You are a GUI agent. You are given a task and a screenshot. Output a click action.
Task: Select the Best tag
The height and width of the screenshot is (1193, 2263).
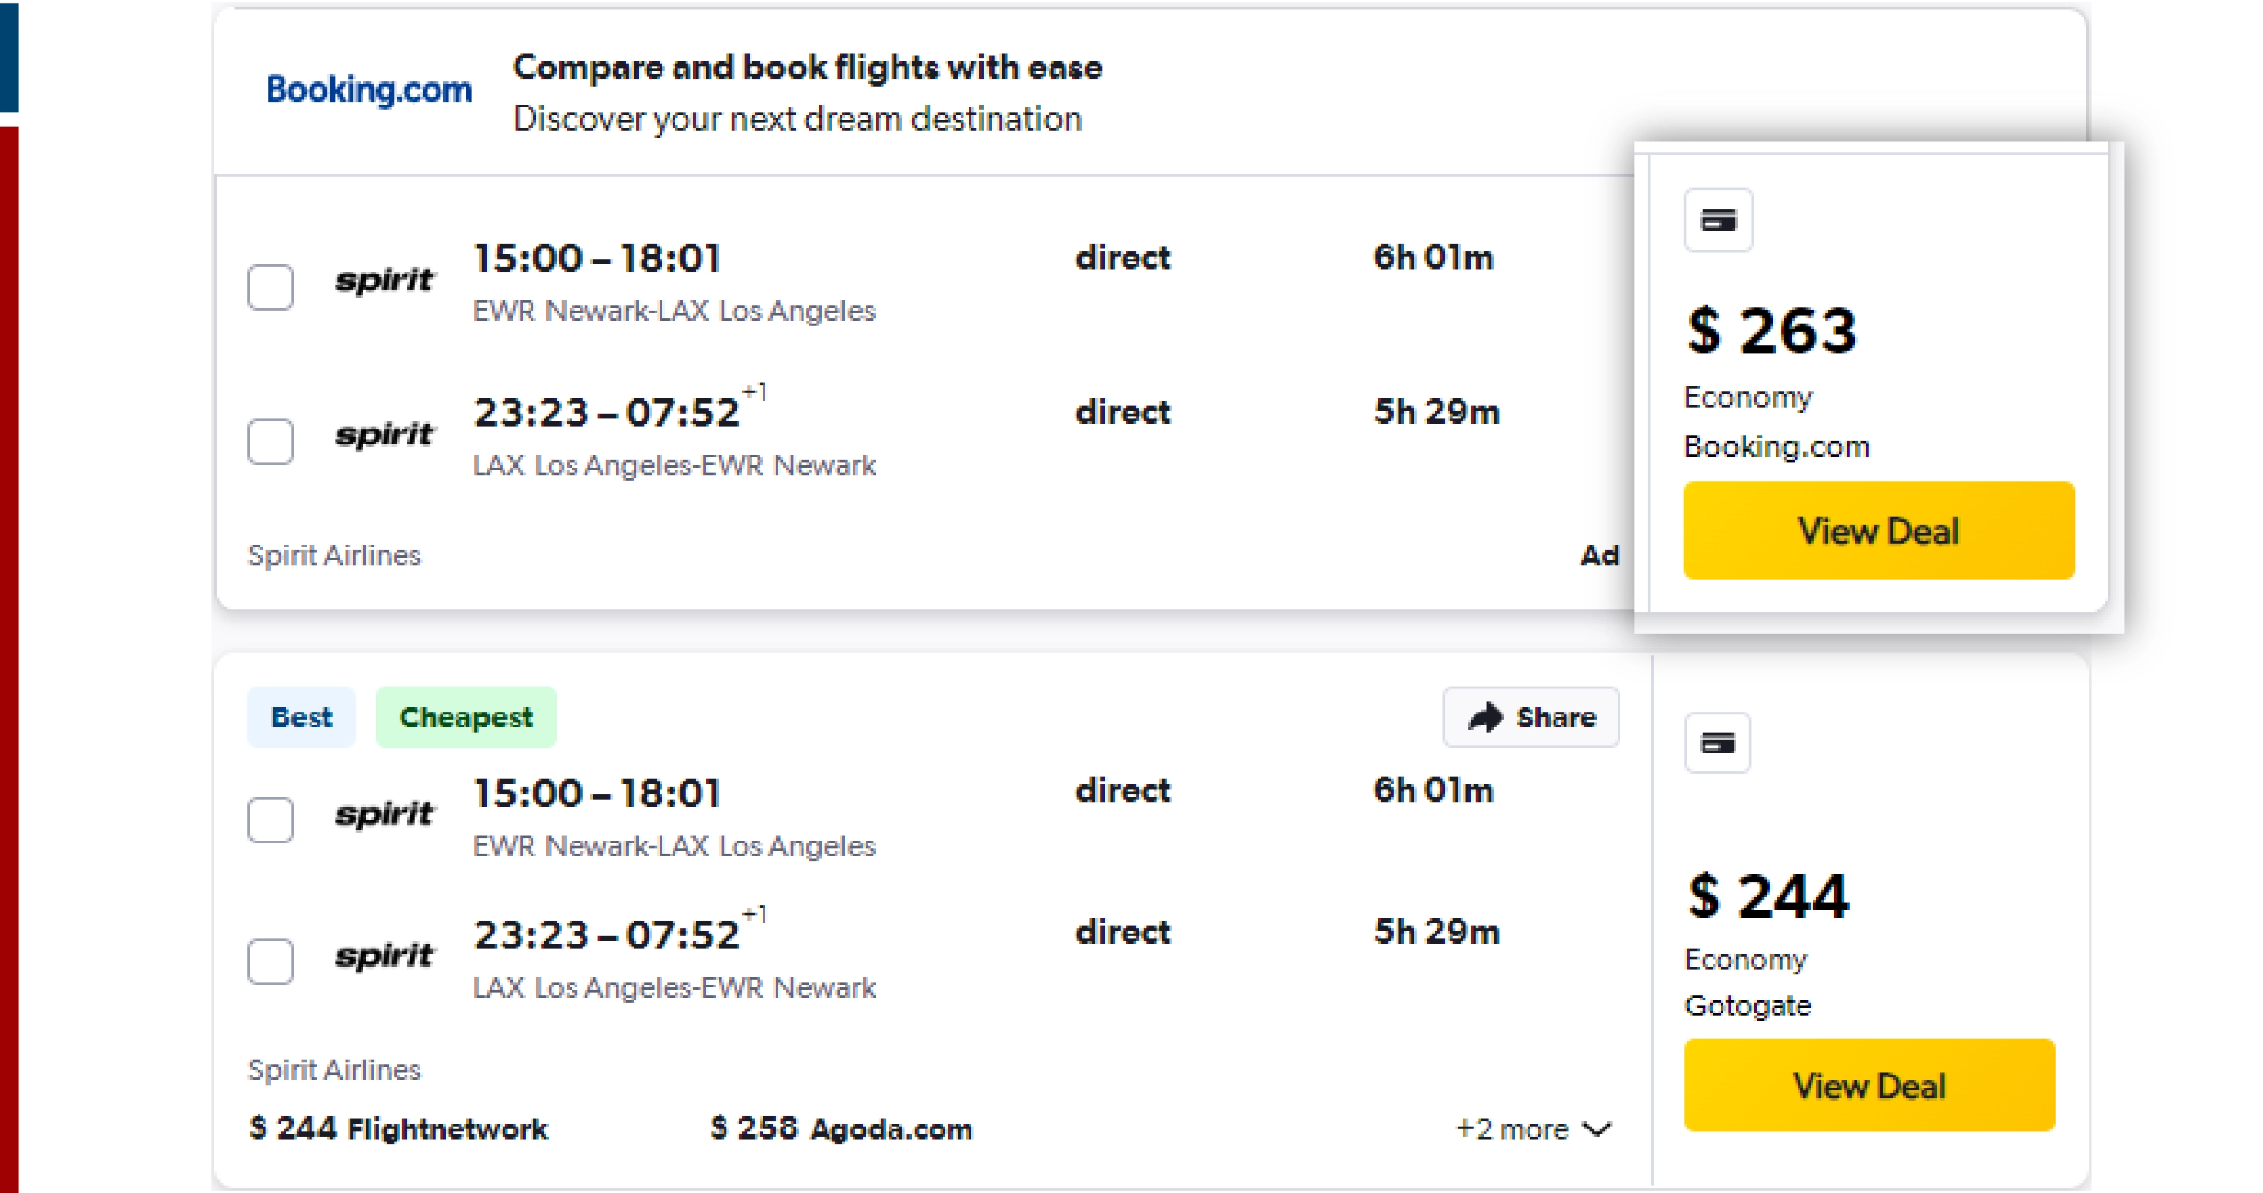point(302,717)
